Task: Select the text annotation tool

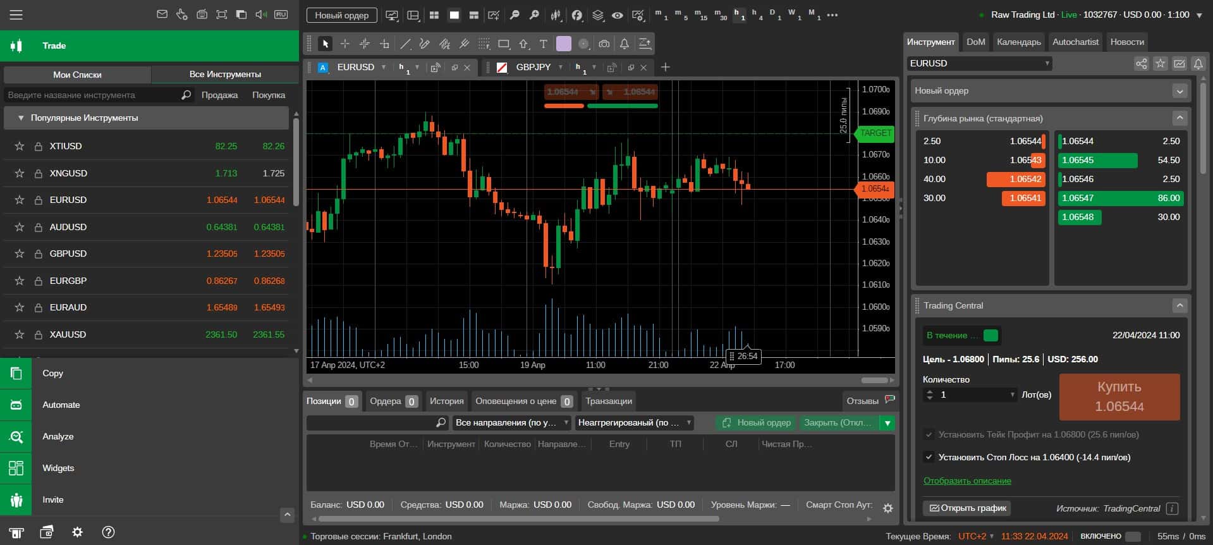Action: click(543, 44)
